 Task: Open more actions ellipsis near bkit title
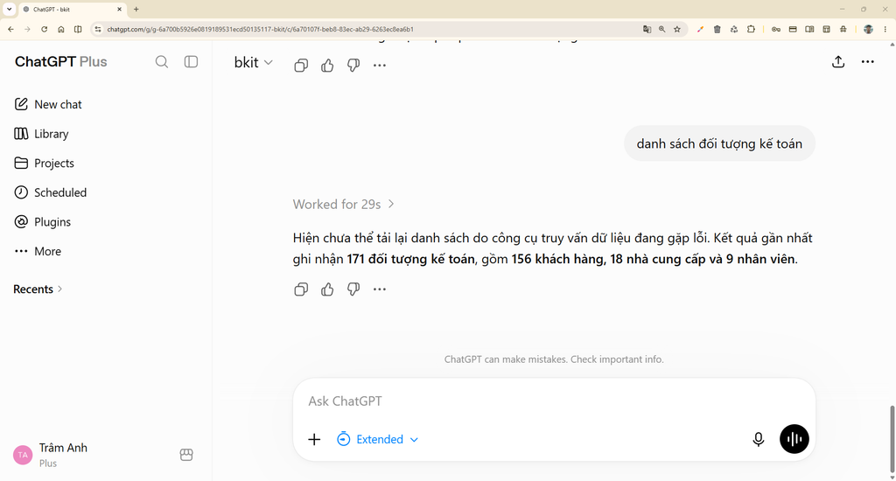click(380, 65)
